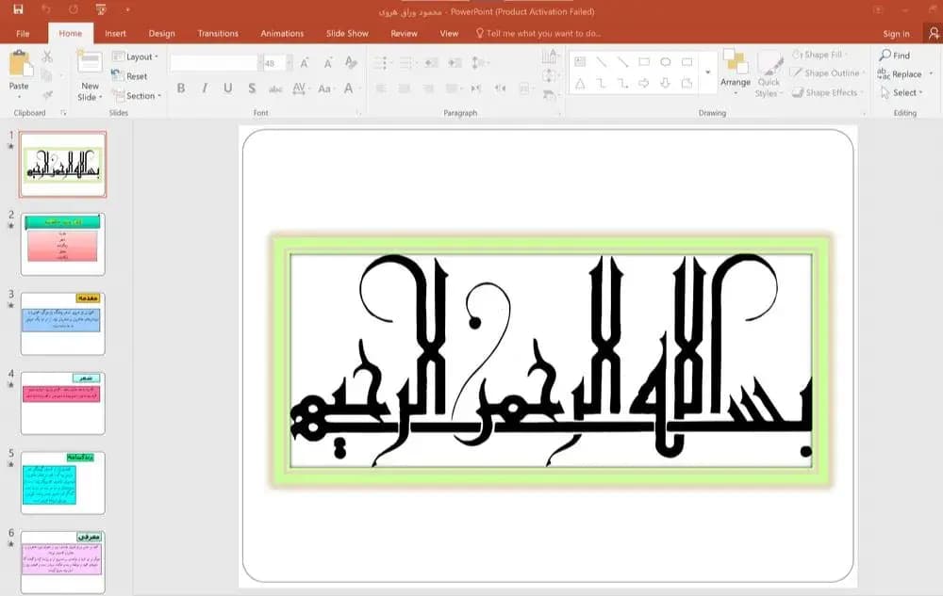The height and width of the screenshot is (596, 943).
Task: Toggle strikethrough formatting
Action: coord(275,89)
